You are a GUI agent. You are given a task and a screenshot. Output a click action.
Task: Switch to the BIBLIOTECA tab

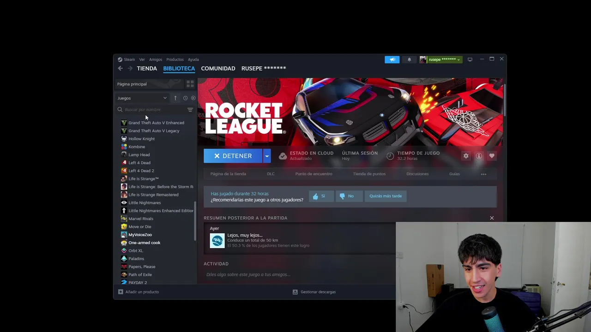[x=179, y=68]
